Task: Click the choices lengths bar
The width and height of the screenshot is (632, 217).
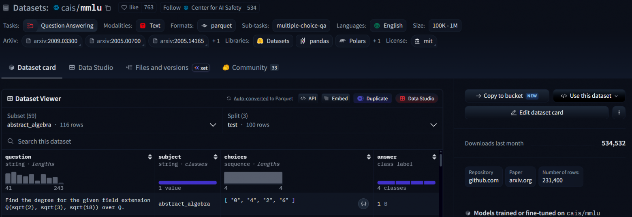Action: [x=253, y=178]
